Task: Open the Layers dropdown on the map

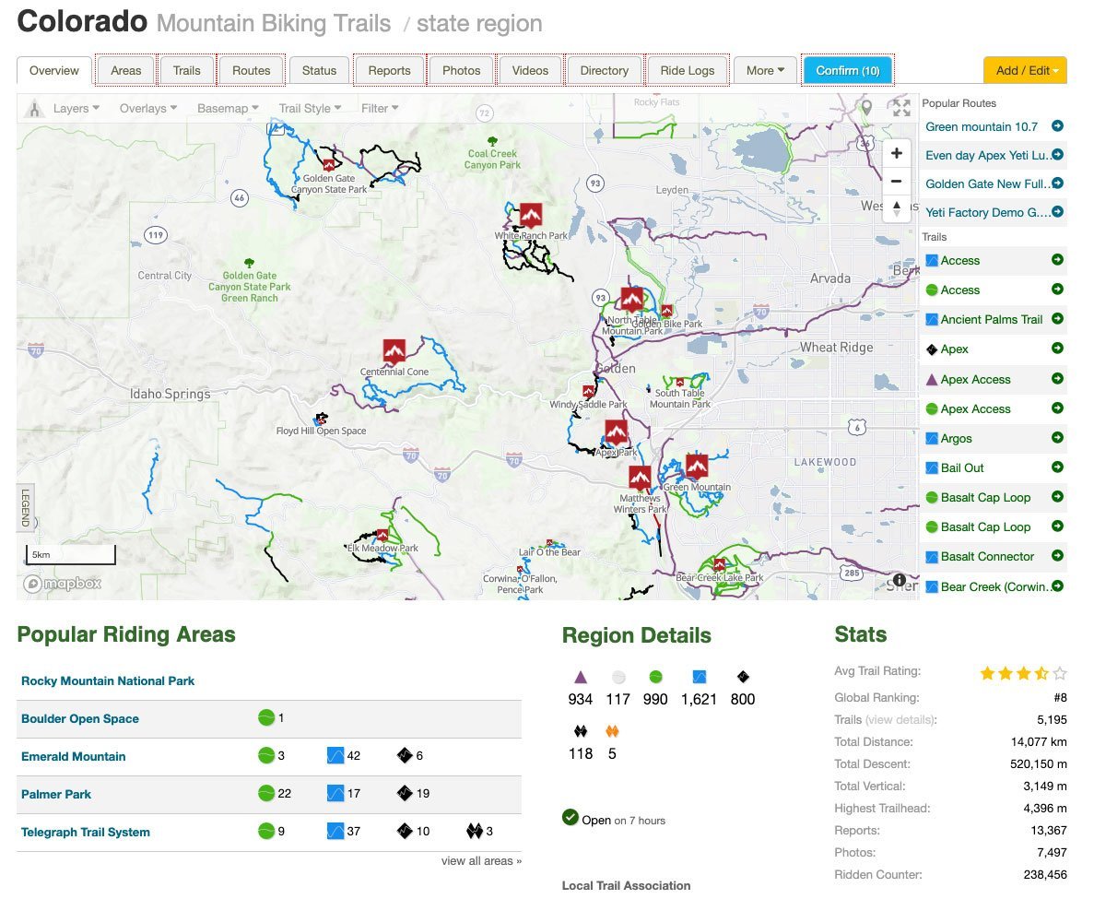Action: click(x=76, y=108)
